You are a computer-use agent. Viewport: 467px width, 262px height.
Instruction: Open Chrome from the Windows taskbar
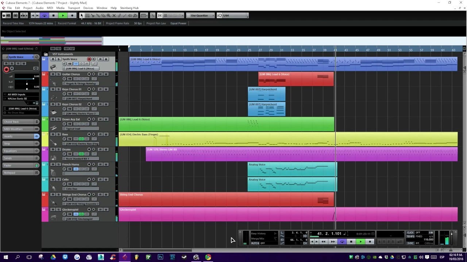point(208,257)
